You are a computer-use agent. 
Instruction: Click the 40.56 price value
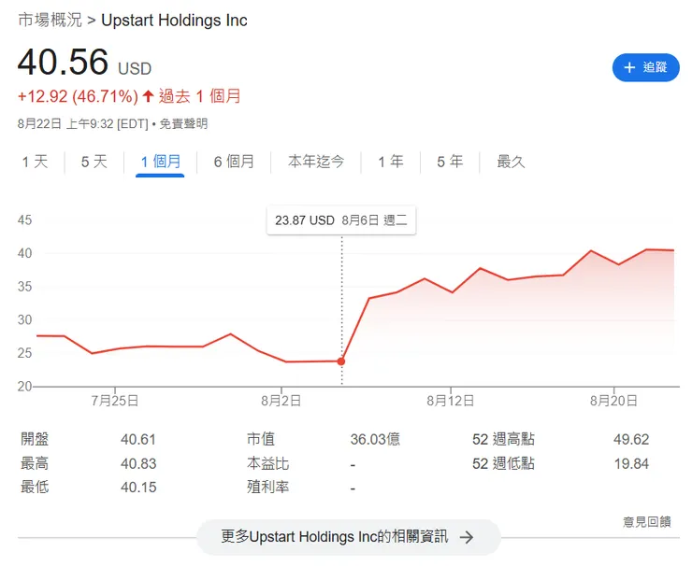63,62
